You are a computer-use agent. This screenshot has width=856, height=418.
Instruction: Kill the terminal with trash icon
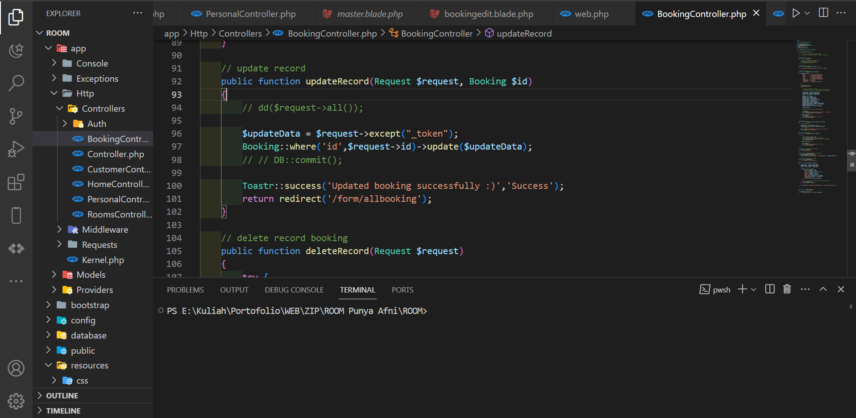click(x=787, y=289)
